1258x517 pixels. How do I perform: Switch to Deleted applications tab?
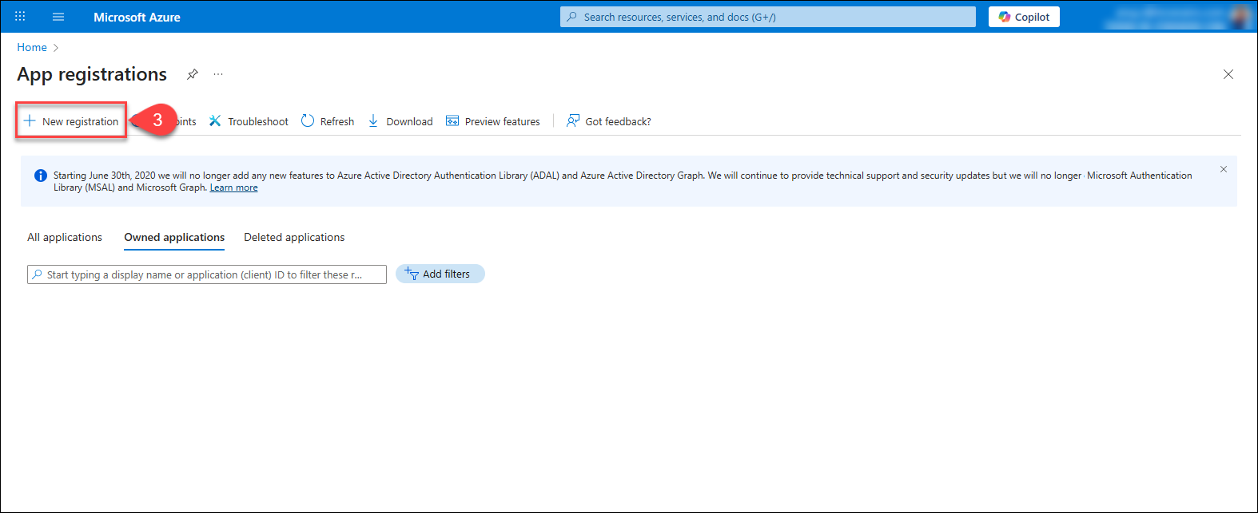294,237
